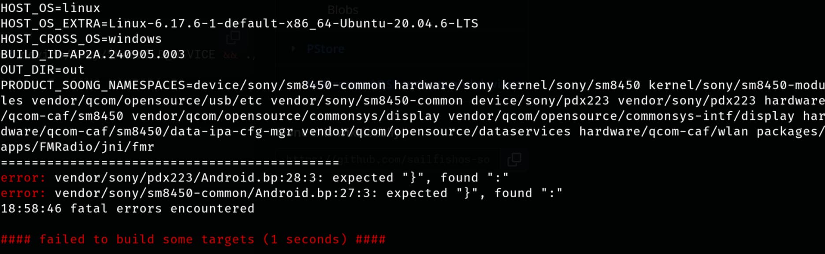Click the PRODUCT_SOONG_NAMESPACES variable name
The image size is (825, 254).
pyautogui.click(x=93, y=85)
